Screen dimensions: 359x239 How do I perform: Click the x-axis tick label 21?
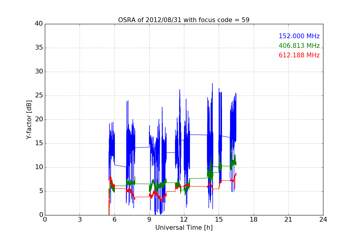288,219
